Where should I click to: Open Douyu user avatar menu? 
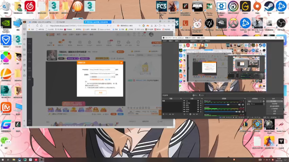click(151, 34)
